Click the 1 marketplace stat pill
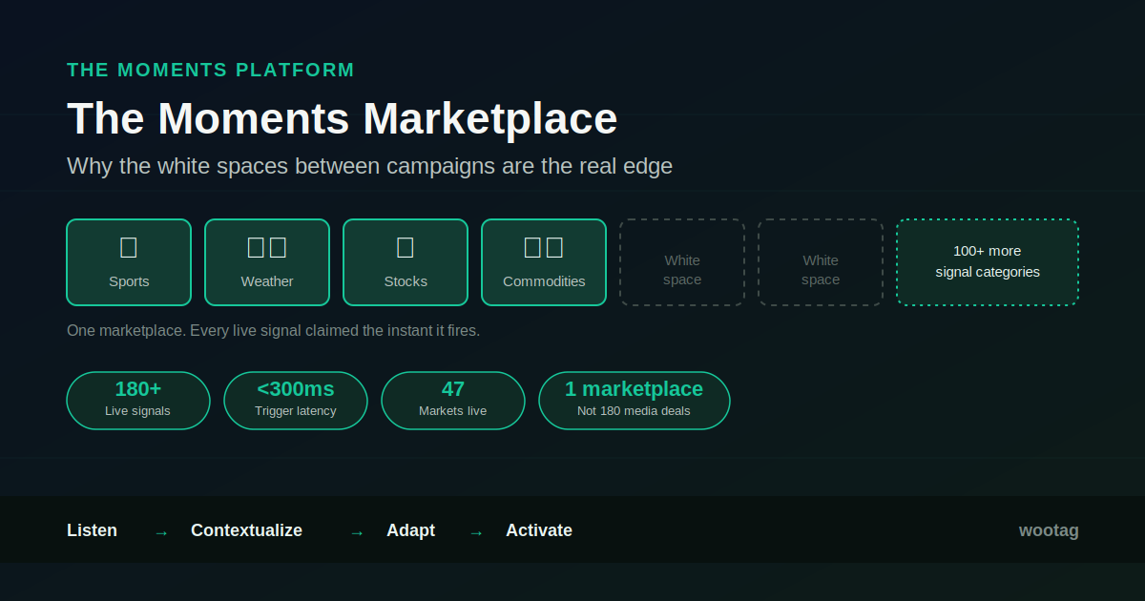The height and width of the screenshot is (601, 1145). pos(635,401)
